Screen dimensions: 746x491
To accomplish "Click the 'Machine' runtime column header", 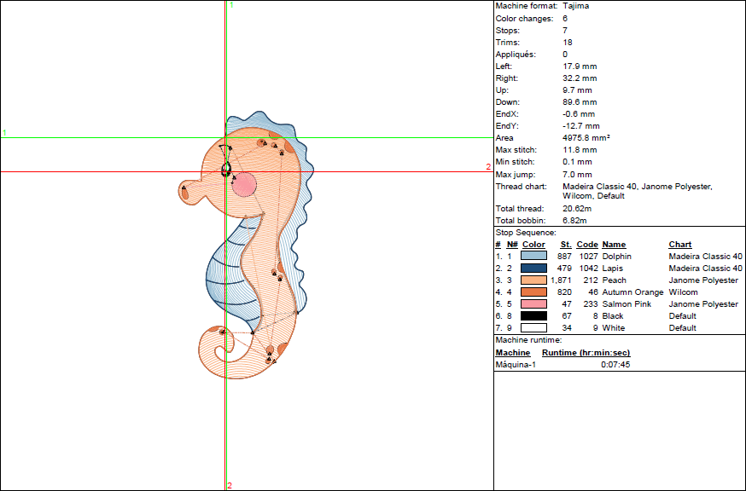I will [513, 353].
